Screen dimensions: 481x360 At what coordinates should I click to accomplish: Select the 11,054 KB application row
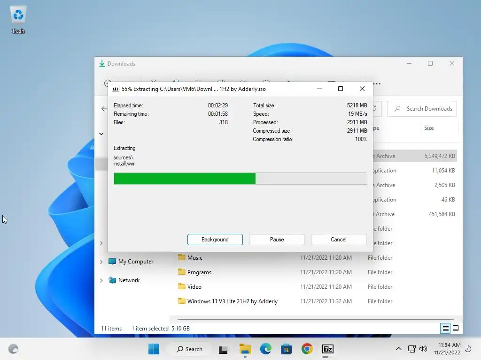(x=415, y=171)
